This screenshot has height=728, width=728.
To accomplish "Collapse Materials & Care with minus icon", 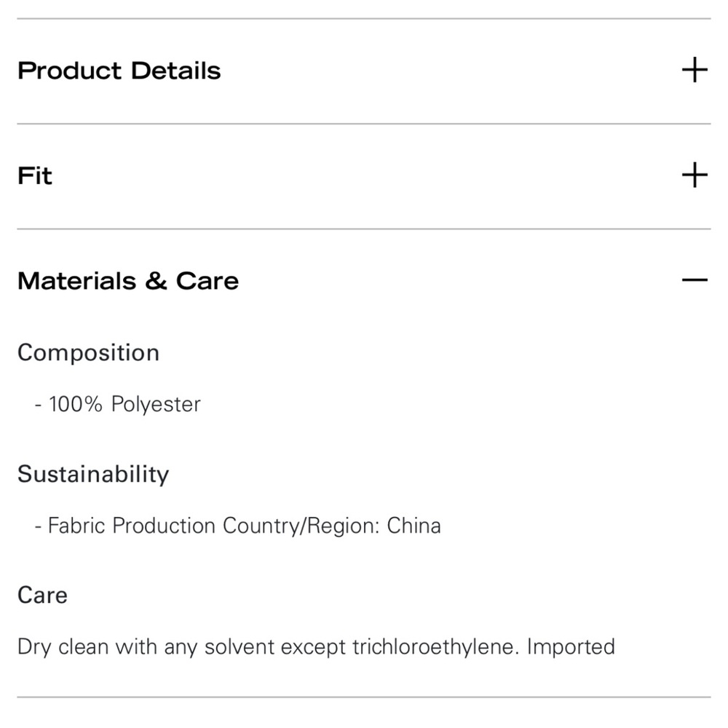I will [695, 280].
